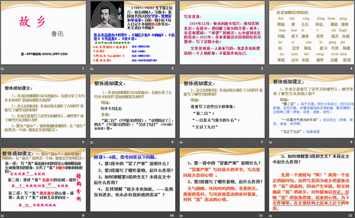Viewport: 355px width, 218px height.
Task: Click slide number 7 label
Action: pyautogui.click(x=262, y=142)
